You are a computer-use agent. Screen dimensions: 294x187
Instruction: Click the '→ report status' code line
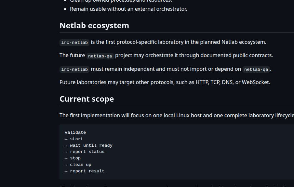[x=85, y=152]
